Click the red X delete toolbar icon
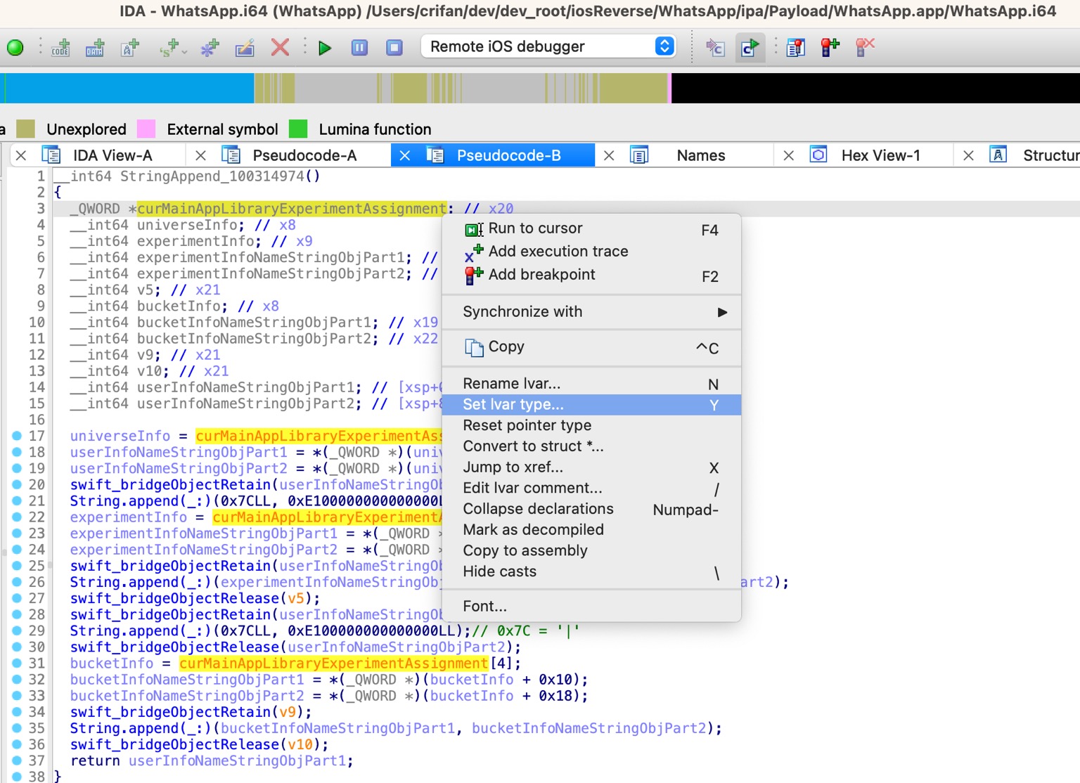 coord(280,47)
